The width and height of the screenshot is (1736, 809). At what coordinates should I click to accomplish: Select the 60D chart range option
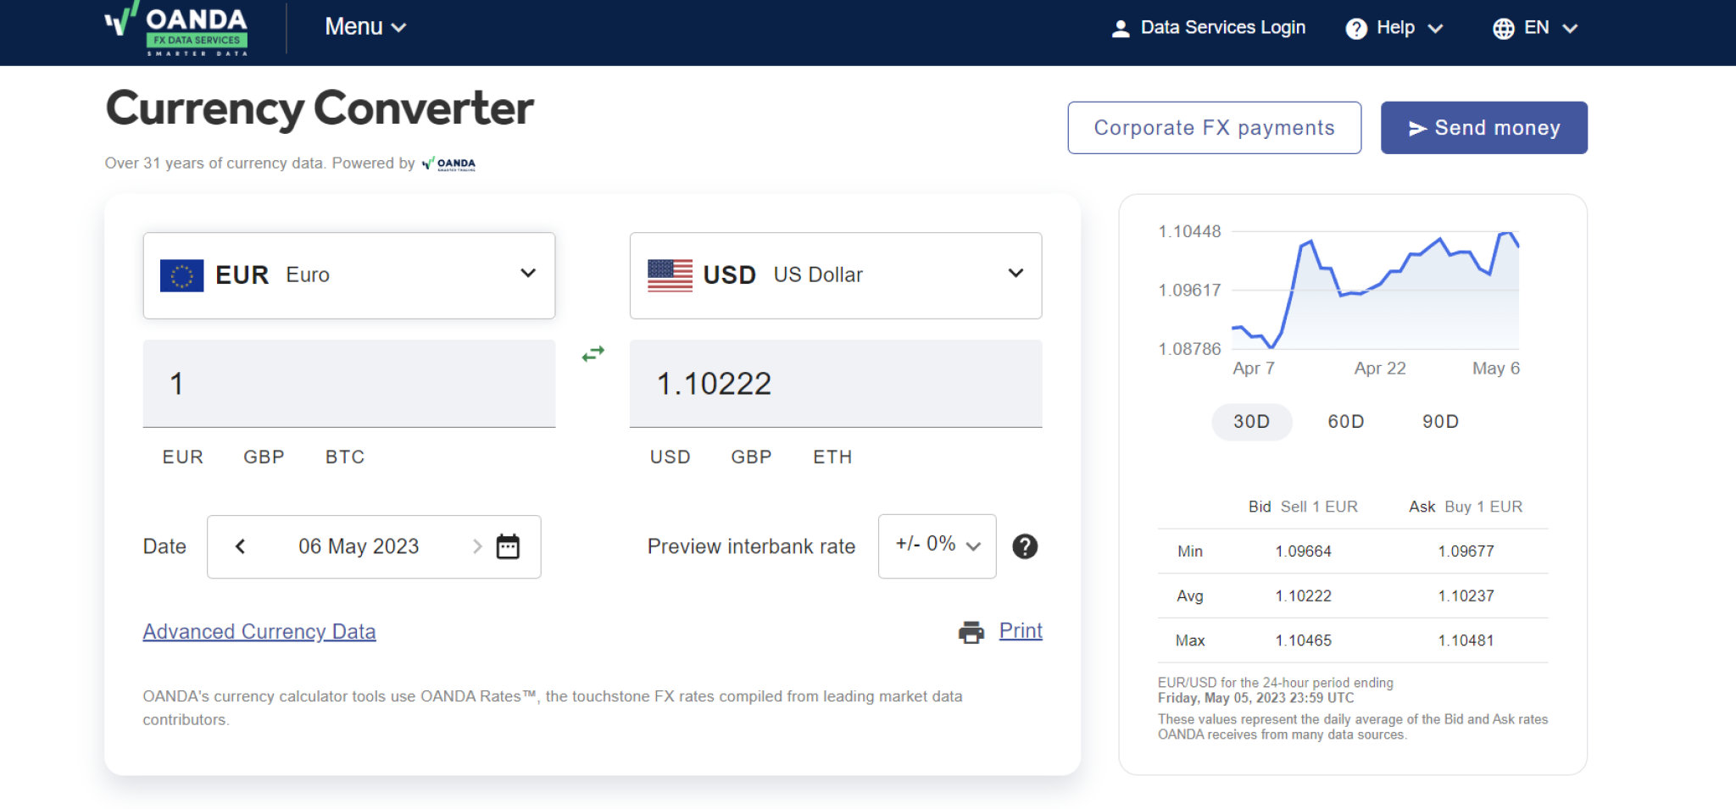[x=1344, y=421]
